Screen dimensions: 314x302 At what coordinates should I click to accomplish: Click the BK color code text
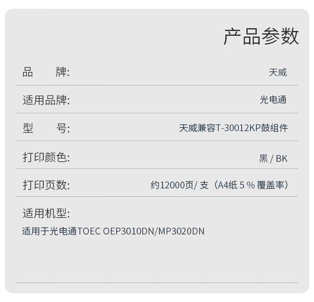click(x=281, y=159)
